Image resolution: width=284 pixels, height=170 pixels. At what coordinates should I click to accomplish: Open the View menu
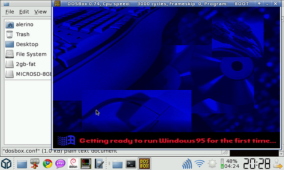(x=40, y=12)
